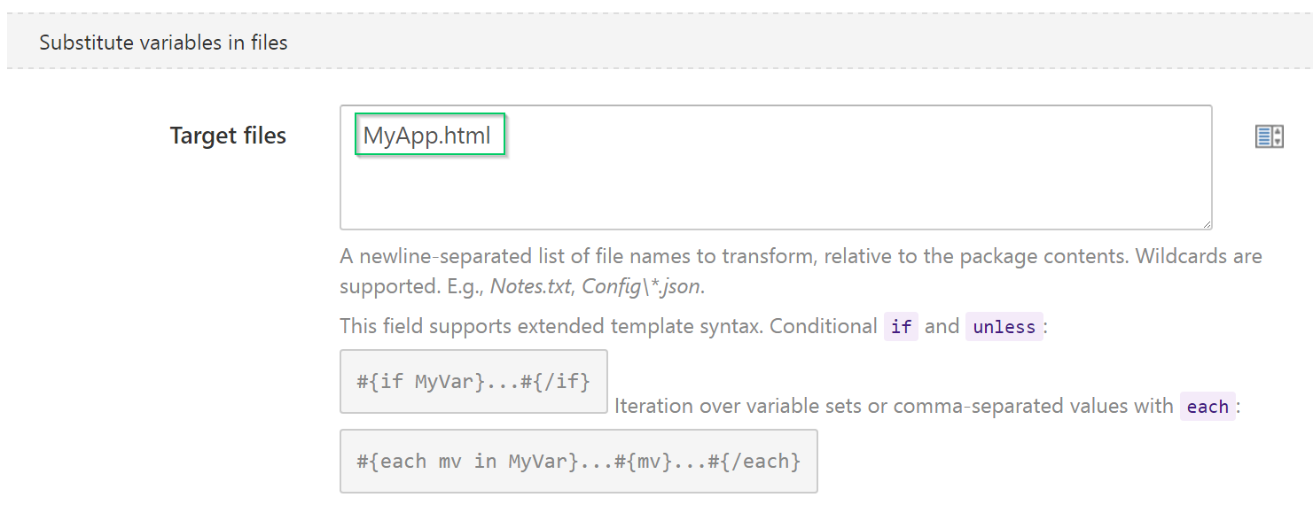Collapse the Substitute variables in files section
Image resolution: width=1313 pixels, height=513 pixels.
tap(163, 43)
